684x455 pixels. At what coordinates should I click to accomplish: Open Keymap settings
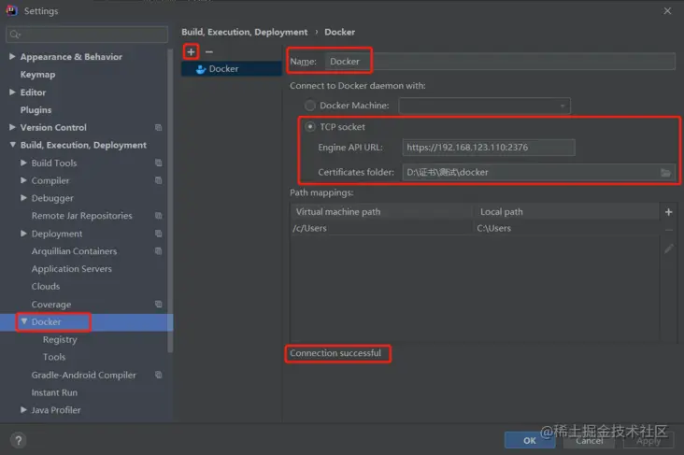click(37, 75)
